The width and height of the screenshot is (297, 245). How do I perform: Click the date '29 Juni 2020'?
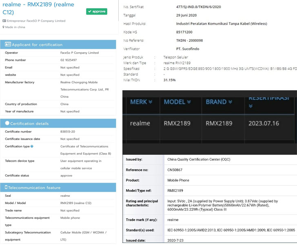point(186,15)
